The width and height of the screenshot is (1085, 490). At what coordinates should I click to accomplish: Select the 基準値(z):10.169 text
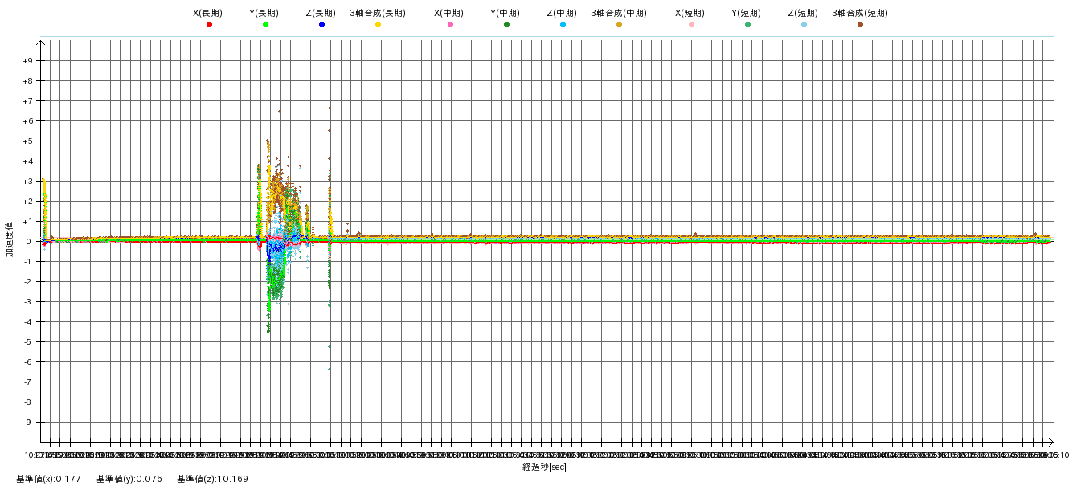click(212, 480)
